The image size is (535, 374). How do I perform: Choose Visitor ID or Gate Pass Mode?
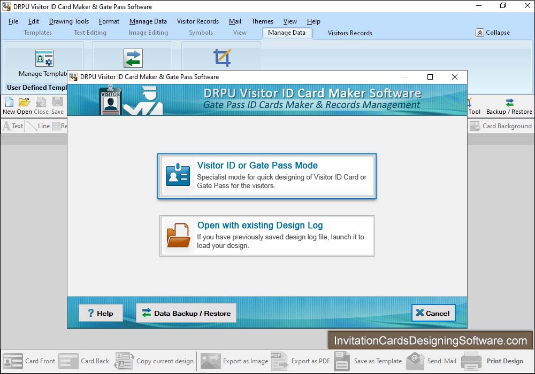[267, 176]
